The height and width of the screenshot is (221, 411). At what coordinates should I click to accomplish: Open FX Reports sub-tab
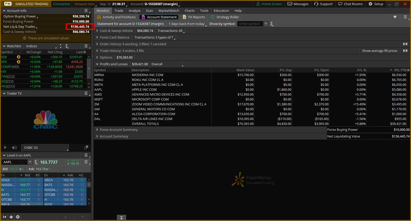coord(194,17)
